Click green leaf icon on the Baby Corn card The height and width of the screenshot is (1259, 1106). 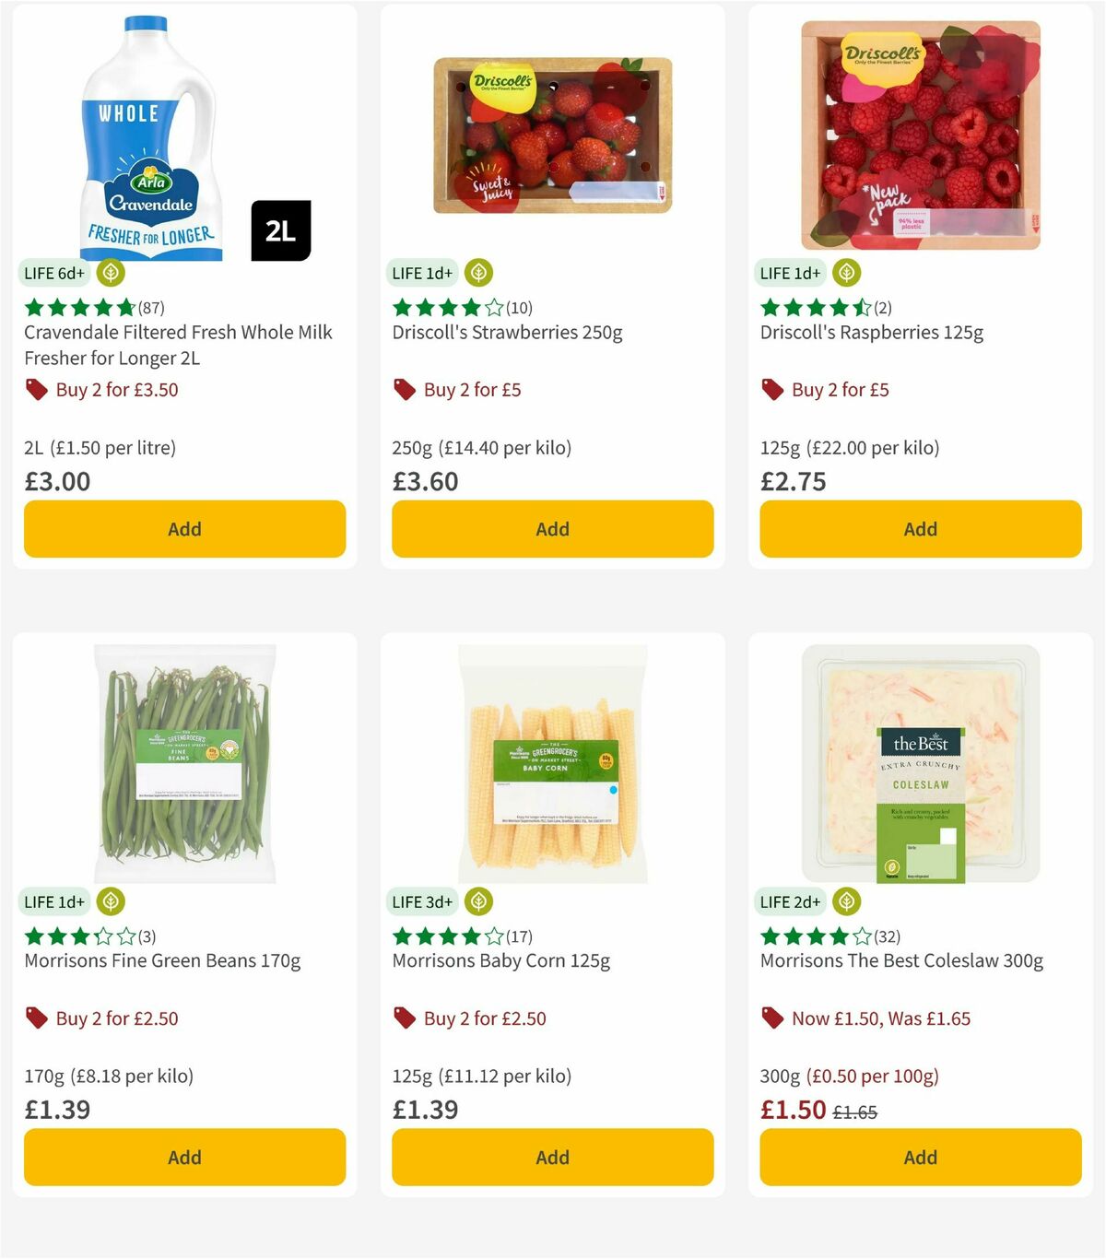click(478, 901)
